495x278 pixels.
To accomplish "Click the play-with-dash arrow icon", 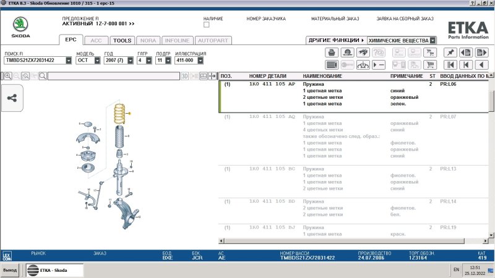I will 379,65.
